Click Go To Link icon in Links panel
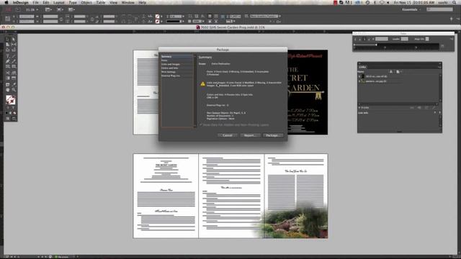Viewport: 461px width, 259px height. click(419, 108)
